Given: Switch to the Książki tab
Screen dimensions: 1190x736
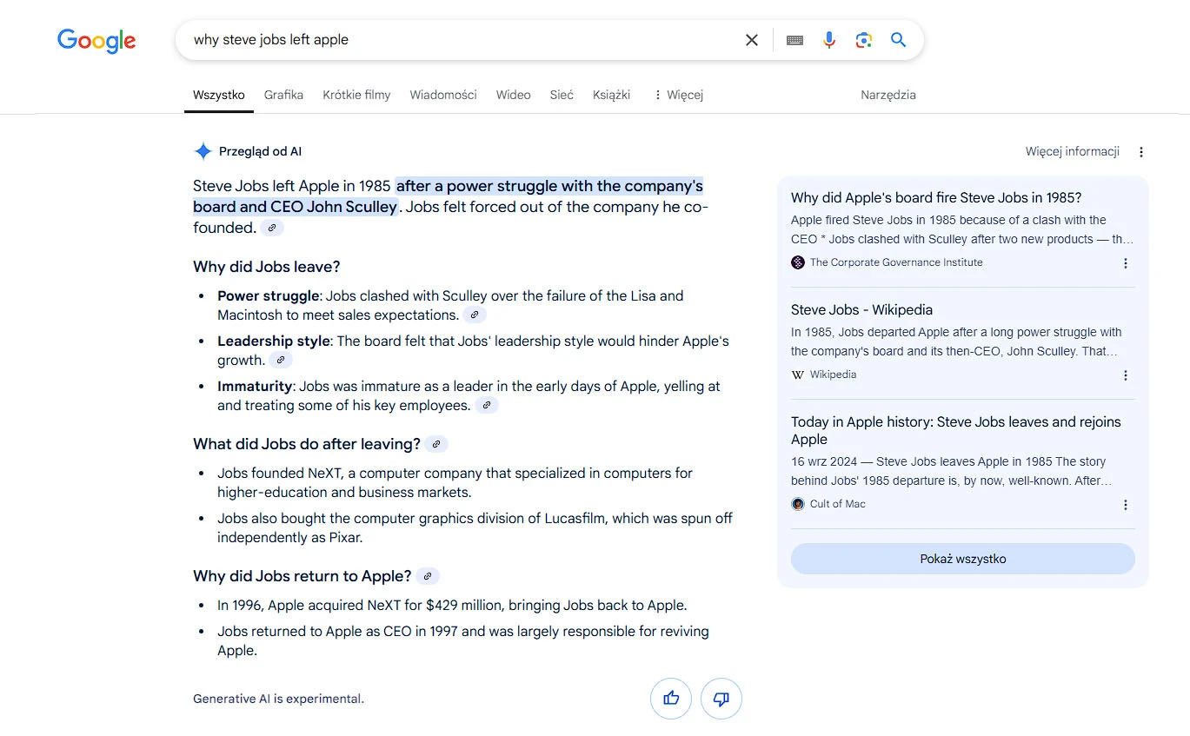Looking at the screenshot, I should coord(612,95).
